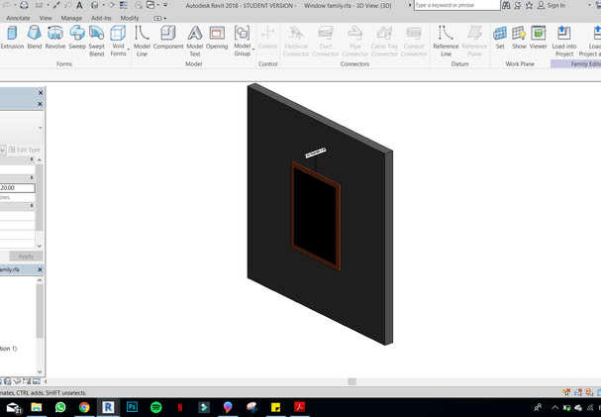The width and height of the screenshot is (601, 417).
Task: Open the Model Group dropdown
Action: click(x=243, y=41)
